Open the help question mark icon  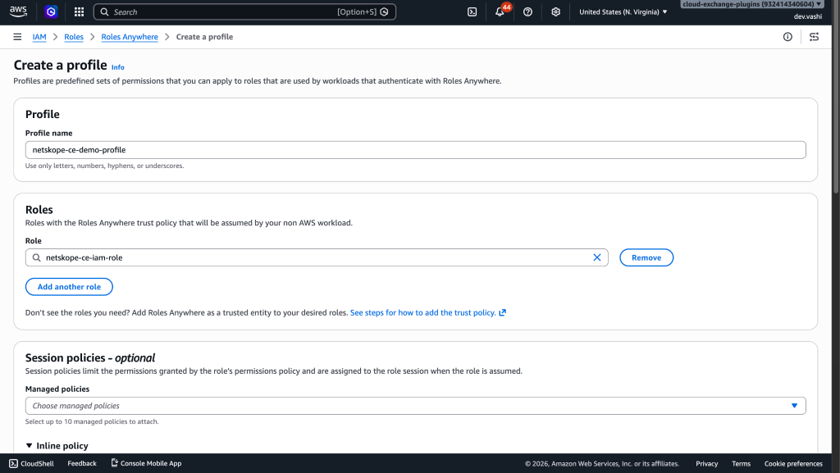coord(527,11)
